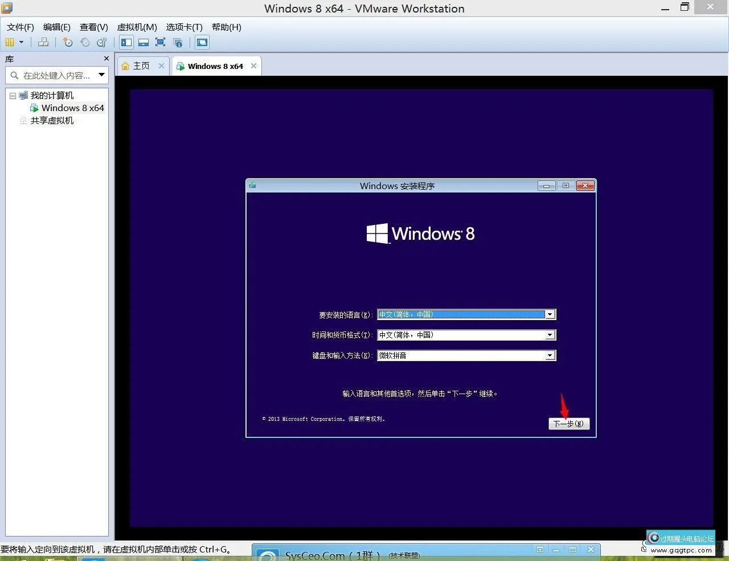The height and width of the screenshot is (561, 729).
Task: Close the library panel
Action: coord(106,59)
